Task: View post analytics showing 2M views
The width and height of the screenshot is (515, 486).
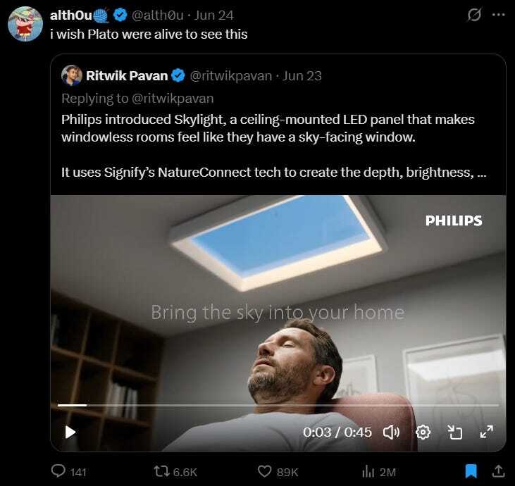Action: [368, 472]
